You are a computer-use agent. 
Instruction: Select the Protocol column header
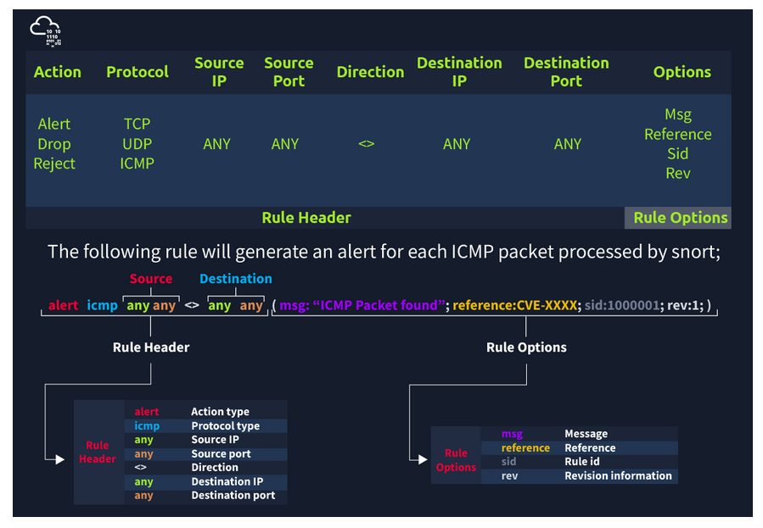click(x=137, y=72)
